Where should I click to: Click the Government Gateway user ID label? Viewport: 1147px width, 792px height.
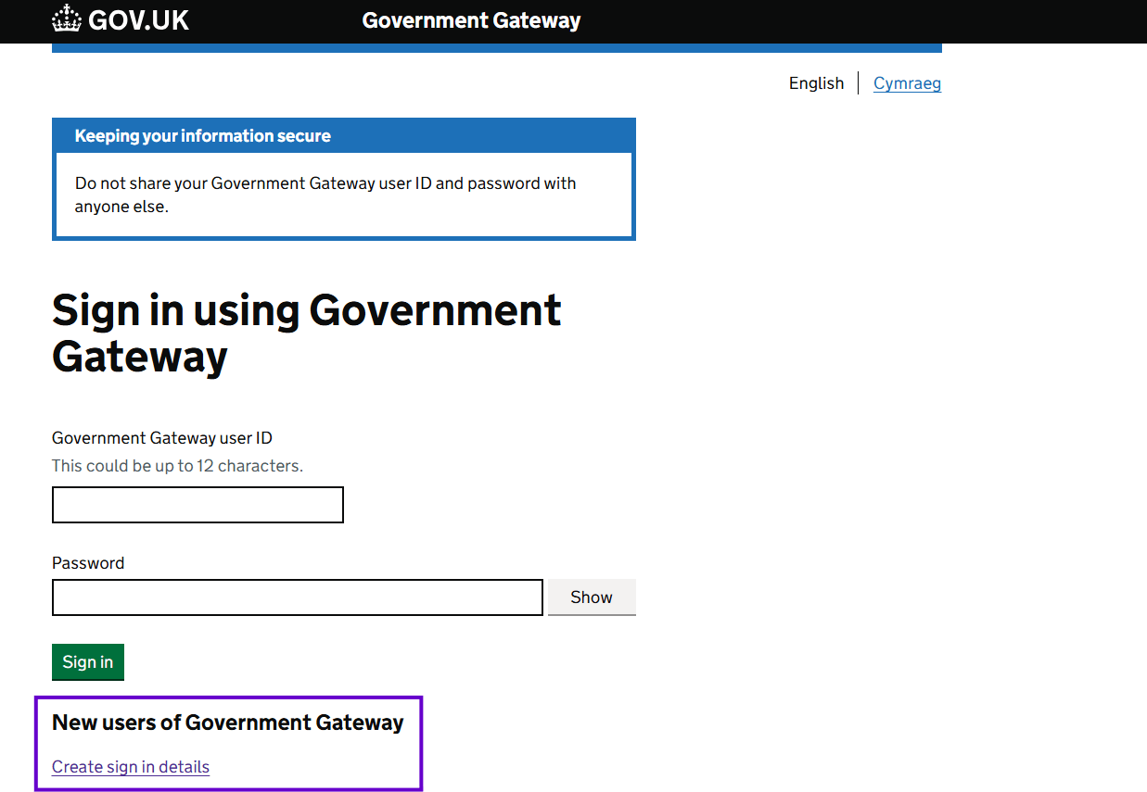pos(162,437)
